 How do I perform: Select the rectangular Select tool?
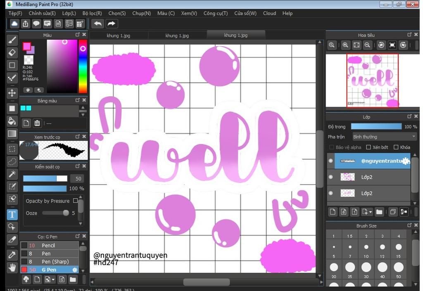[12, 149]
